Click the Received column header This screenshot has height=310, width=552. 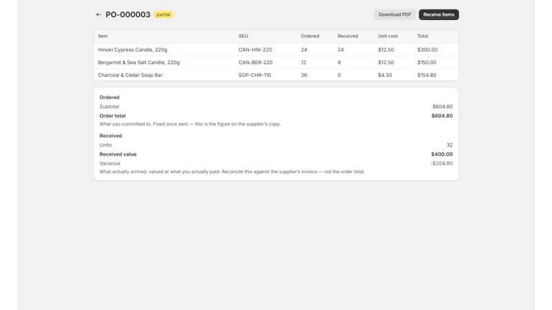(348, 36)
